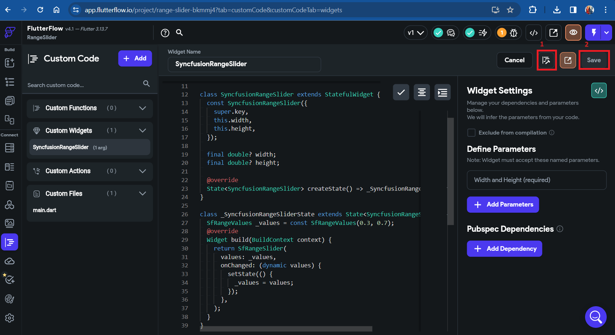Click Add Parameters button
This screenshot has width=615, height=335.
503,204
